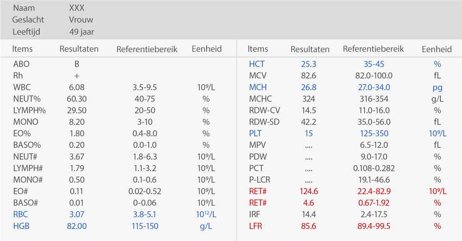
Task: Select the RDW-SD value 42.2
Action: (309, 122)
